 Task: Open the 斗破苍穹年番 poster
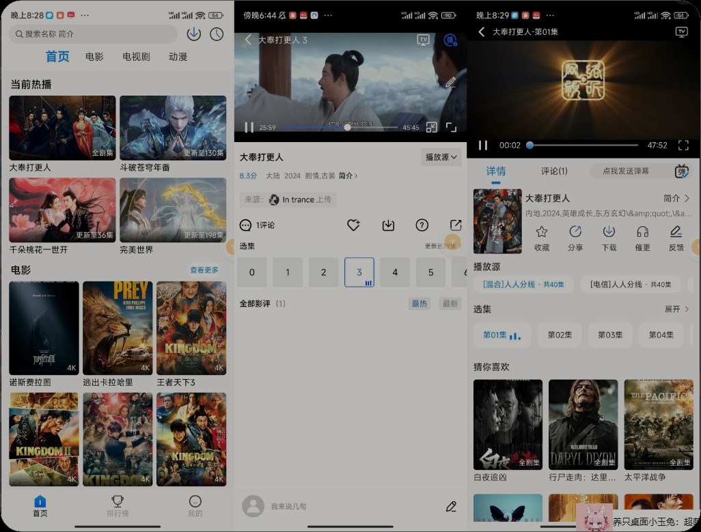tap(173, 128)
